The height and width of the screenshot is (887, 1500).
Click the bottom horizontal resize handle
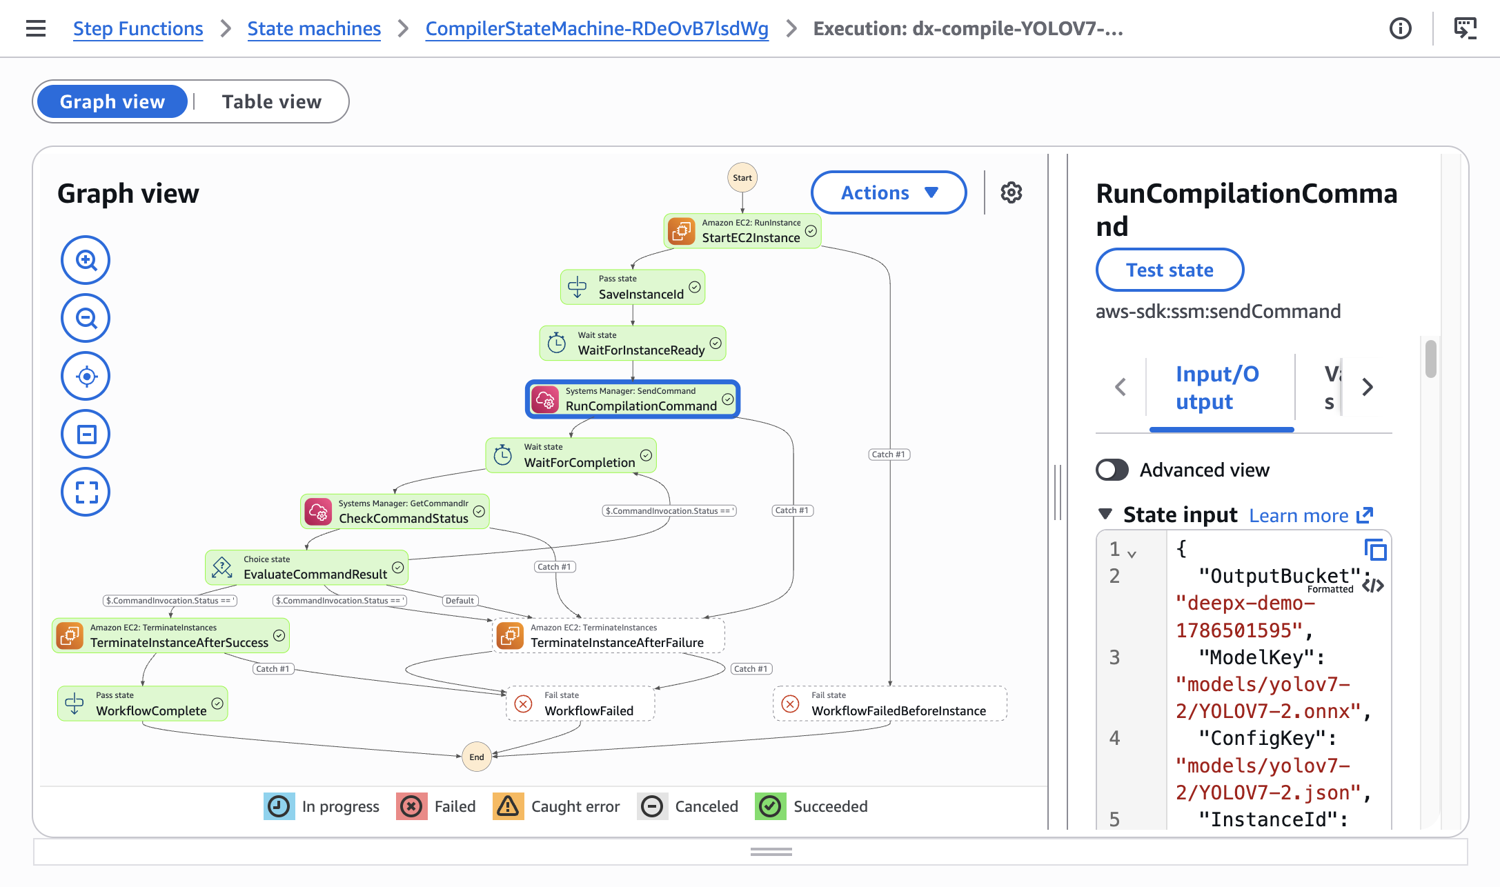point(771,852)
